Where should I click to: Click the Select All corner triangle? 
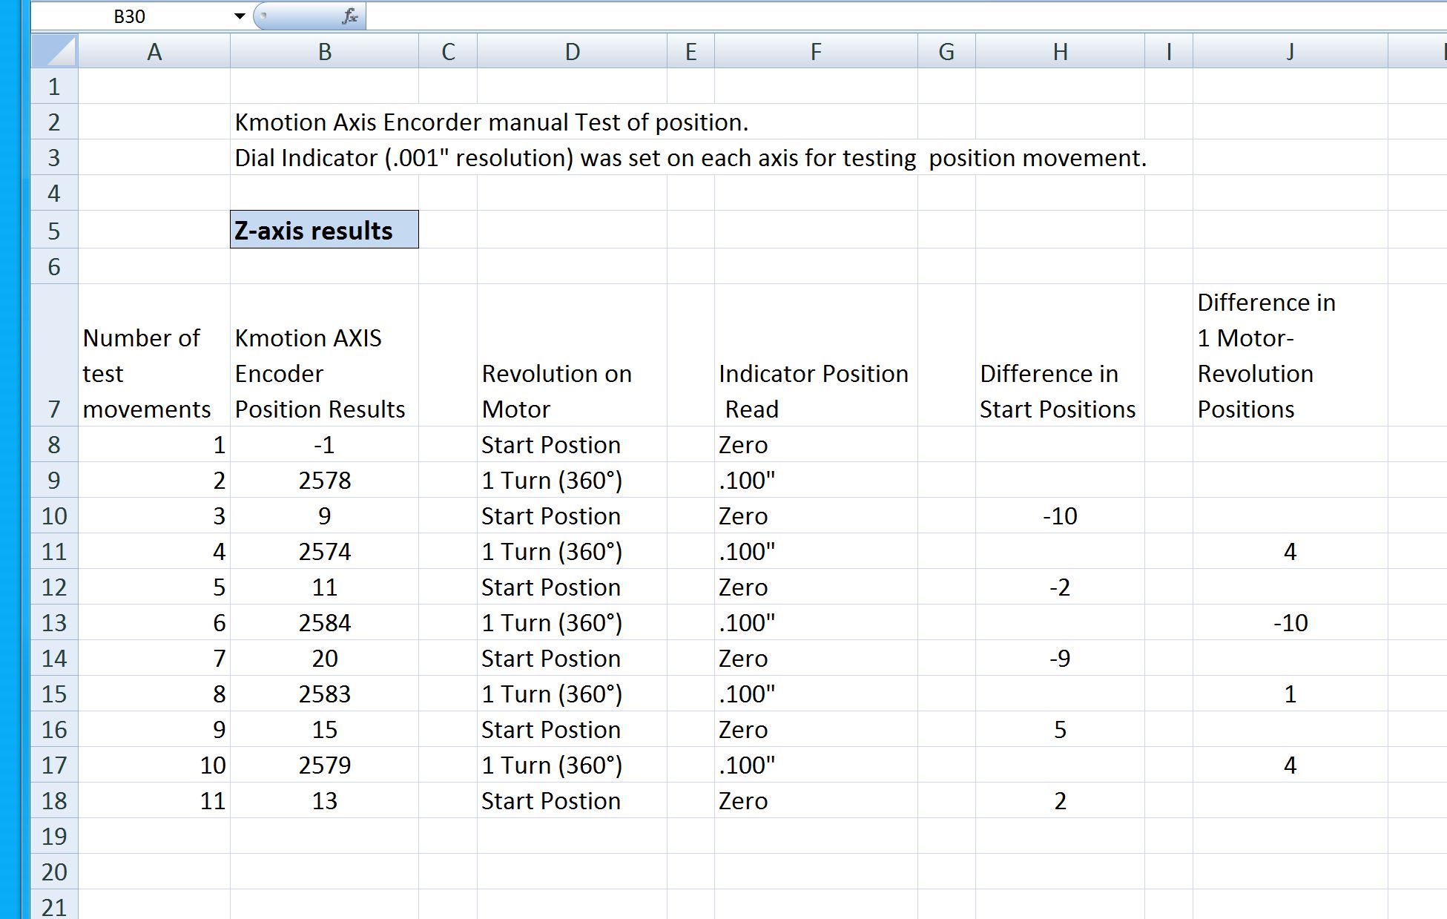(54, 50)
